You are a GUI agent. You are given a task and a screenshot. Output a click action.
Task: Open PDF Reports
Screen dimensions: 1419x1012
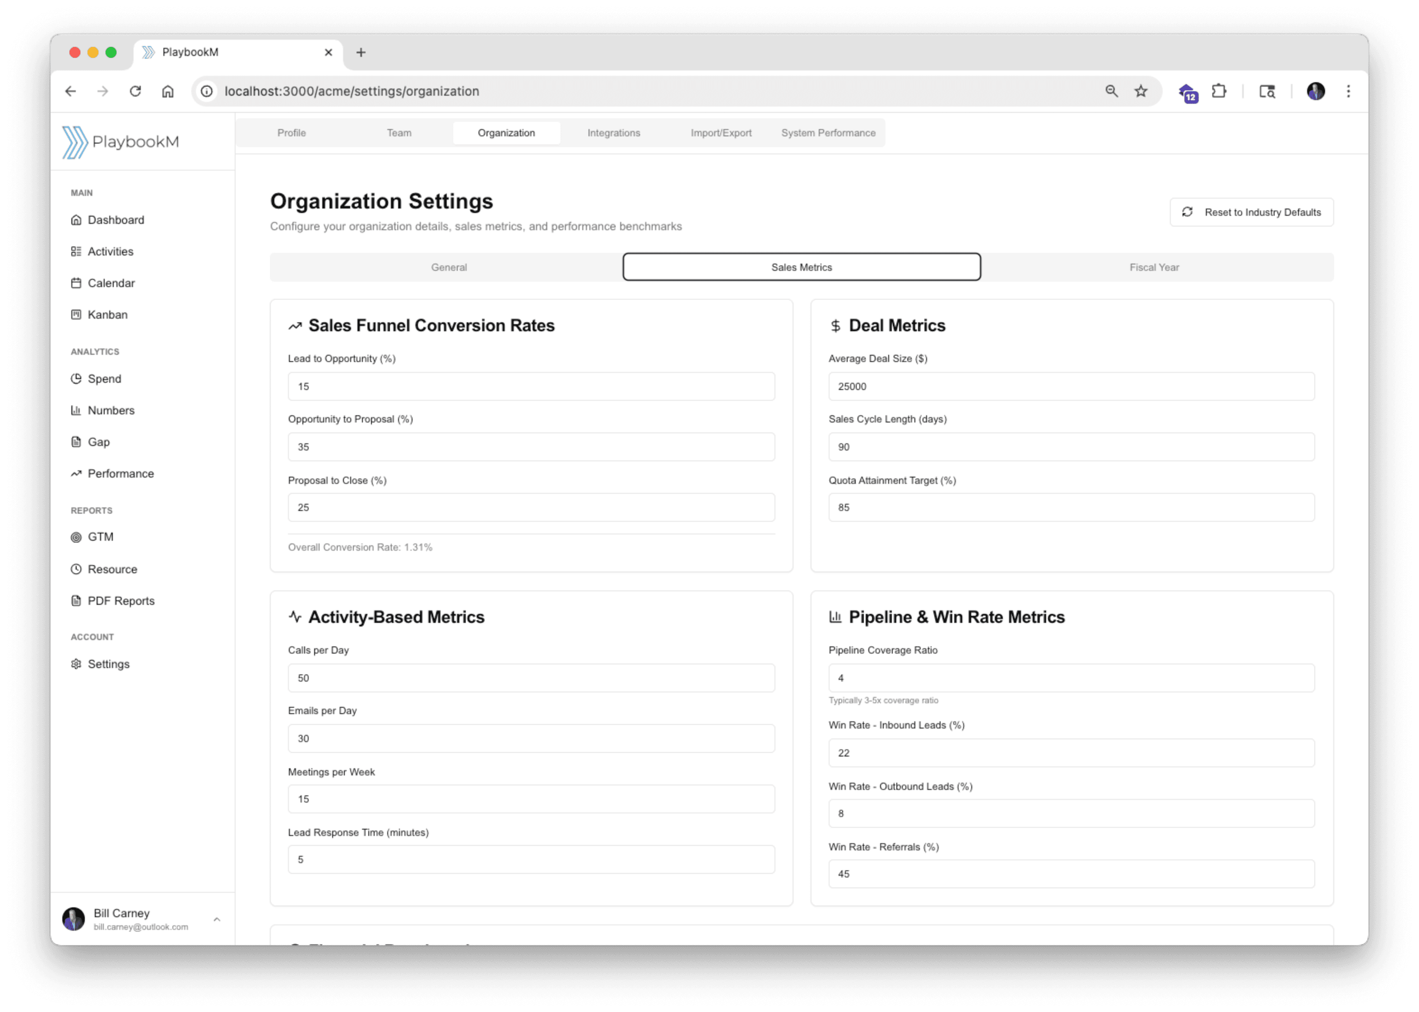(120, 601)
